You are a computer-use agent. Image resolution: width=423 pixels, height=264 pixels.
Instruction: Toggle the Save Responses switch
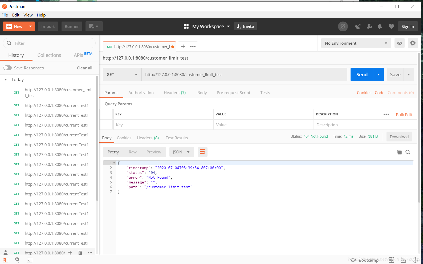coord(7,68)
